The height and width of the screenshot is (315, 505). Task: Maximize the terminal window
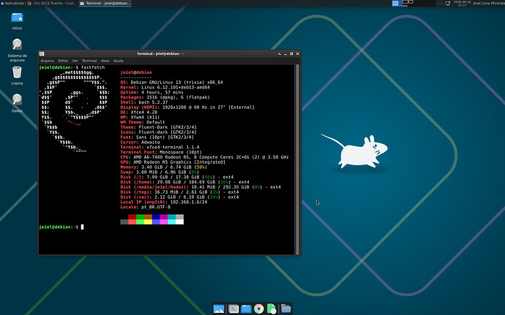pos(291,54)
